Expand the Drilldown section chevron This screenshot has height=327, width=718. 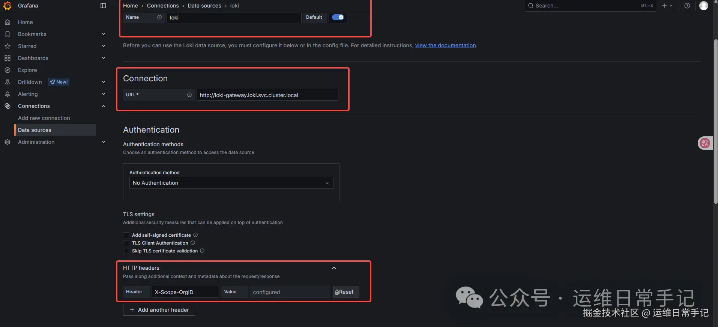[x=104, y=82]
